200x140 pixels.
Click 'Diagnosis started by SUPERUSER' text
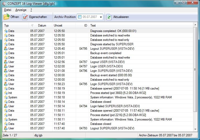click(112, 44)
